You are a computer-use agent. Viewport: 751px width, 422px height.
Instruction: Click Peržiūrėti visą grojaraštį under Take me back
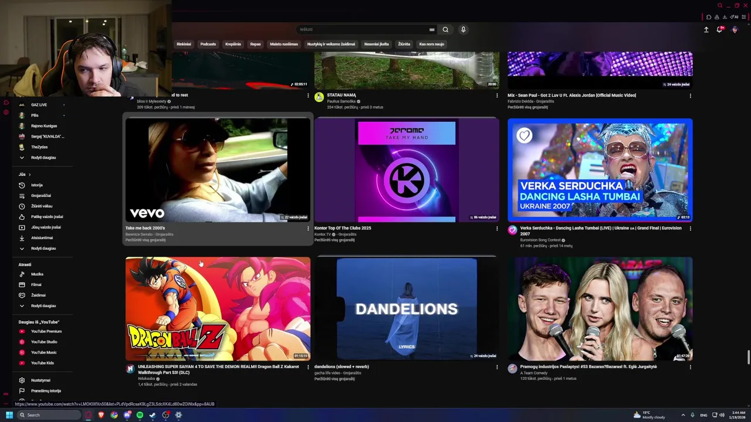pos(146,240)
